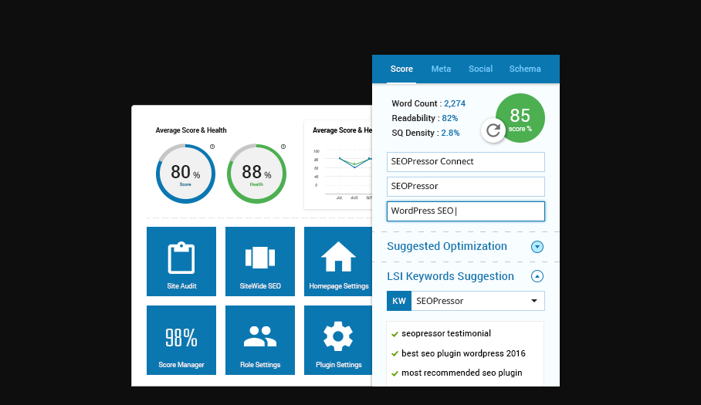Open the Site Audit tile
This screenshot has width=701, height=405.
[181, 262]
